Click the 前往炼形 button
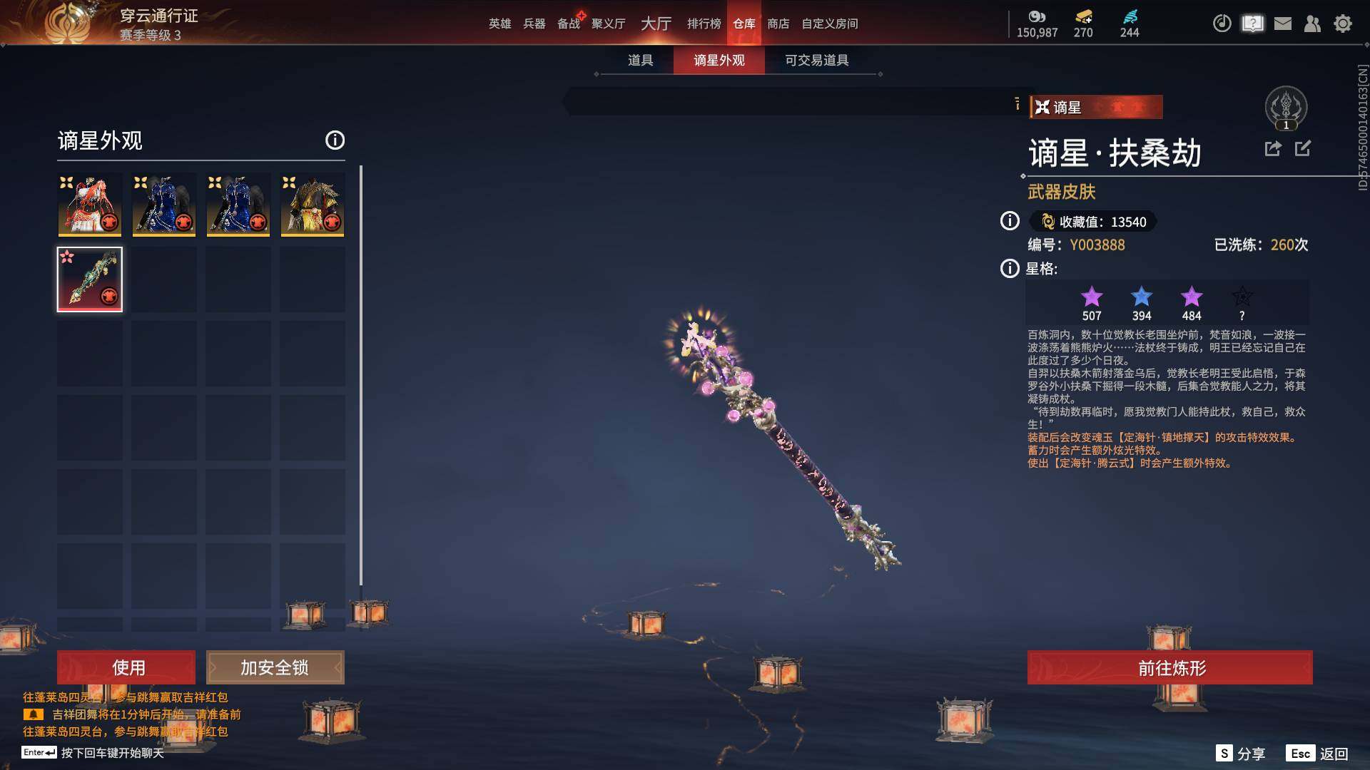The image size is (1370, 770). [x=1170, y=667]
